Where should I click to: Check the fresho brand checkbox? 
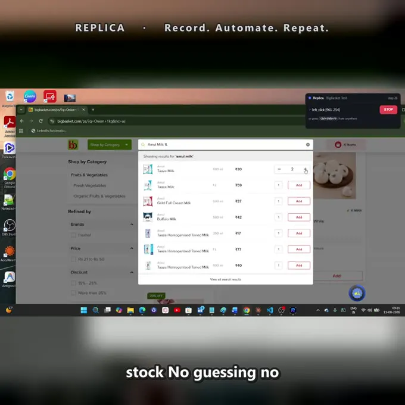(x=73, y=235)
